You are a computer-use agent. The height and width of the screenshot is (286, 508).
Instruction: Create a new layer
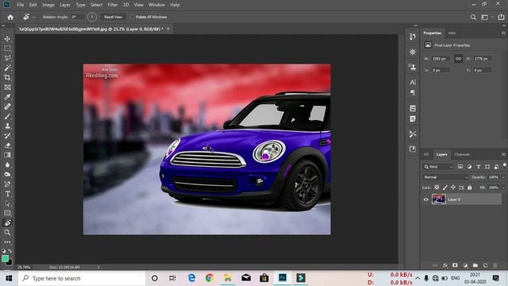[485, 265]
